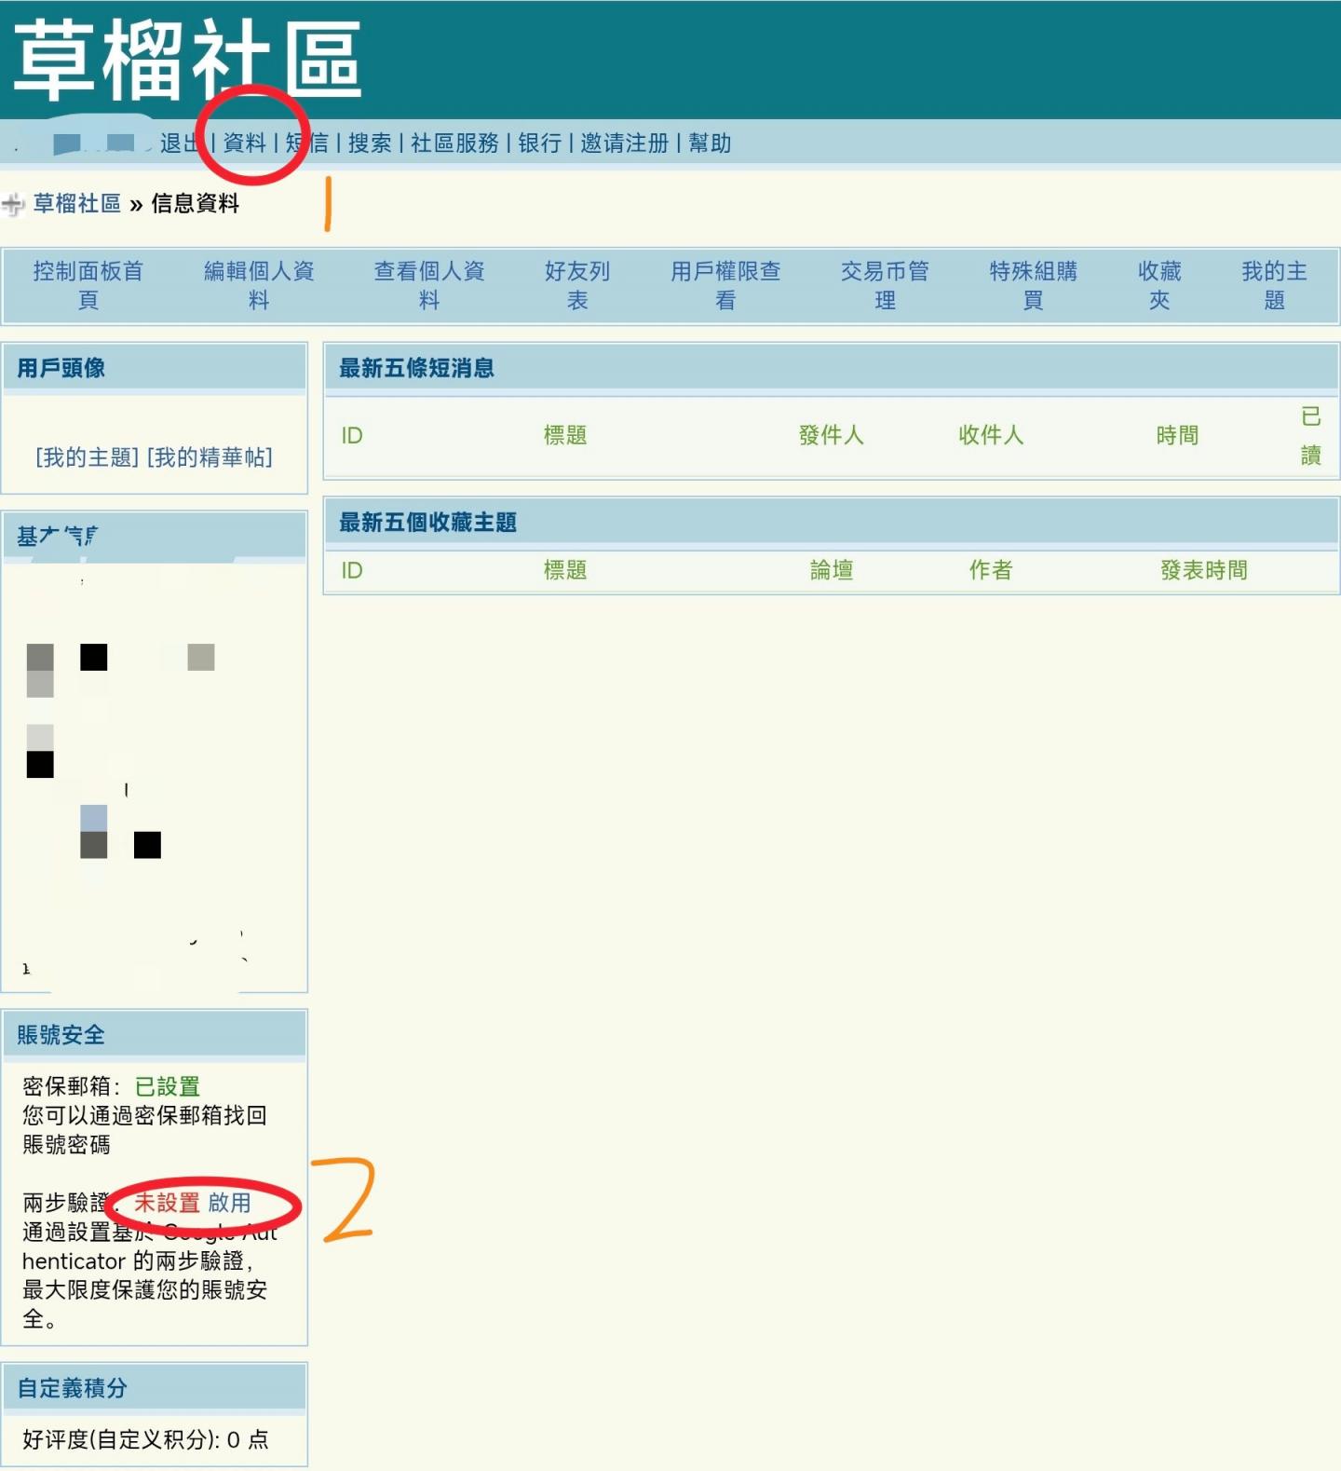1341x1471 pixels.
Task: Go to 银行 in the navigation bar
Action: click(x=540, y=143)
